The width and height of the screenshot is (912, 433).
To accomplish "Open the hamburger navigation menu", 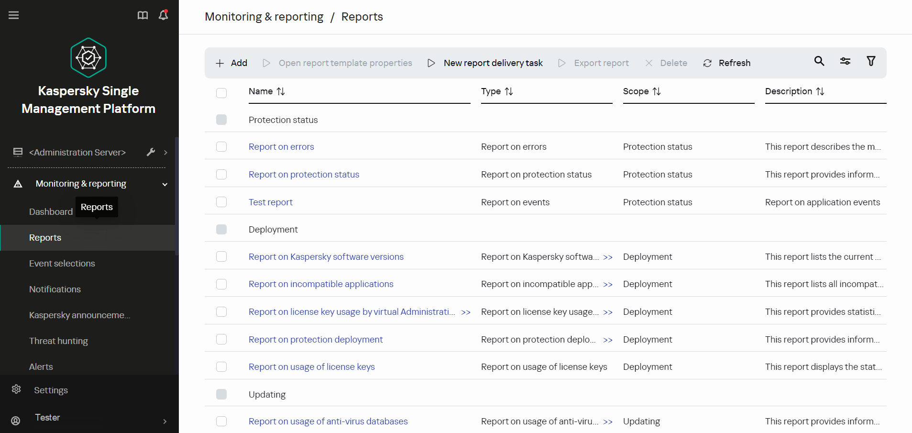I will (x=13, y=15).
